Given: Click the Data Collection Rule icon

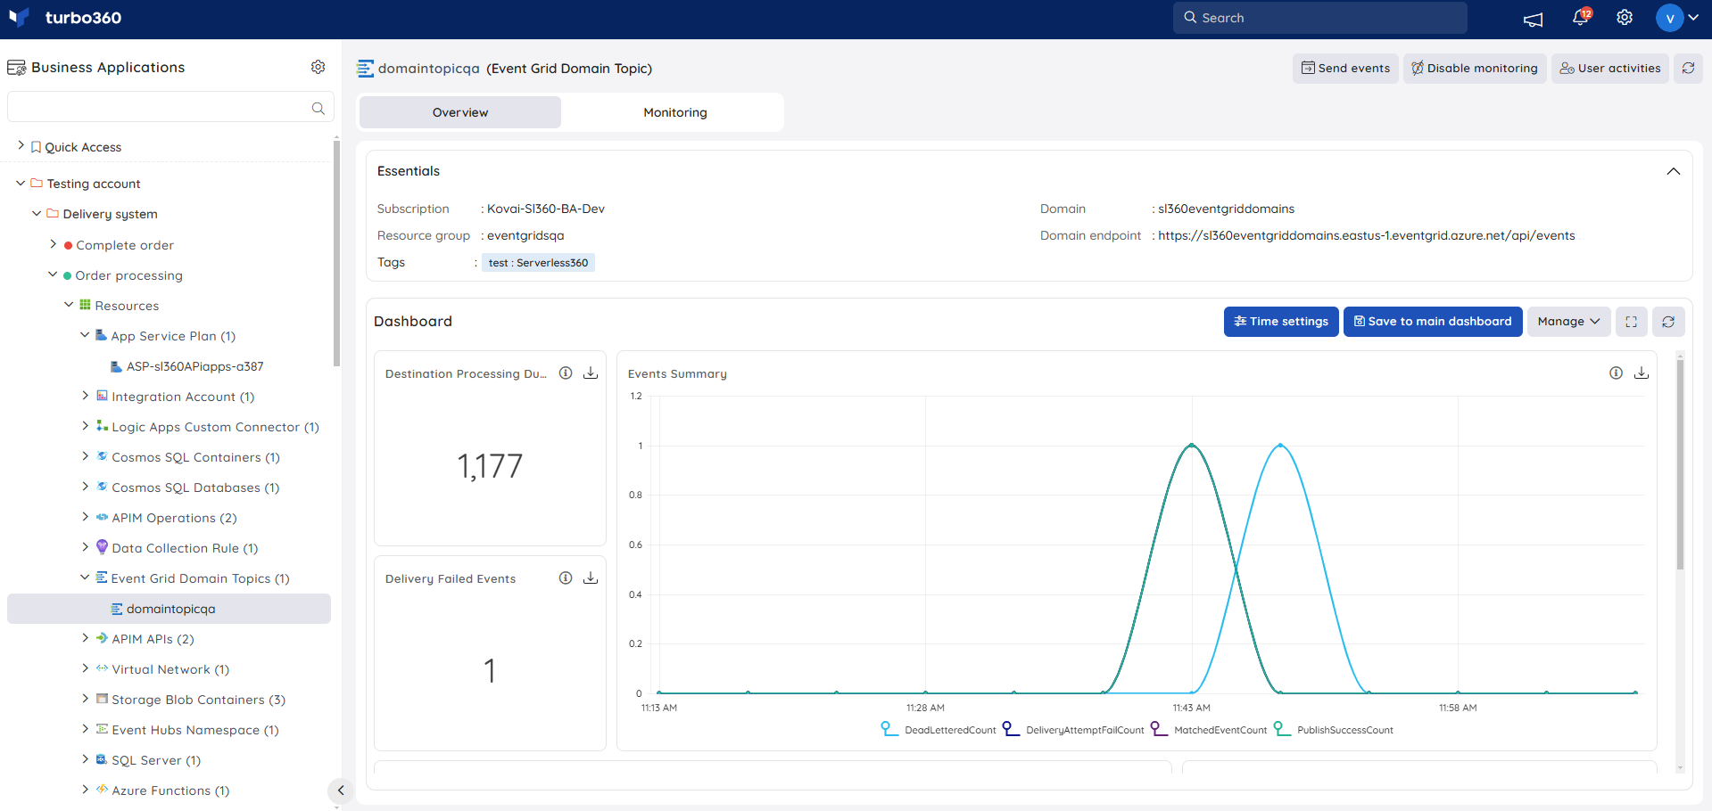Looking at the screenshot, I should tap(102, 547).
